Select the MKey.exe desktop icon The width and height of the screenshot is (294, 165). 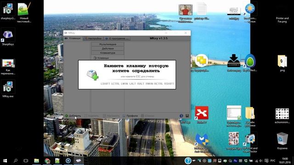[8, 89]
